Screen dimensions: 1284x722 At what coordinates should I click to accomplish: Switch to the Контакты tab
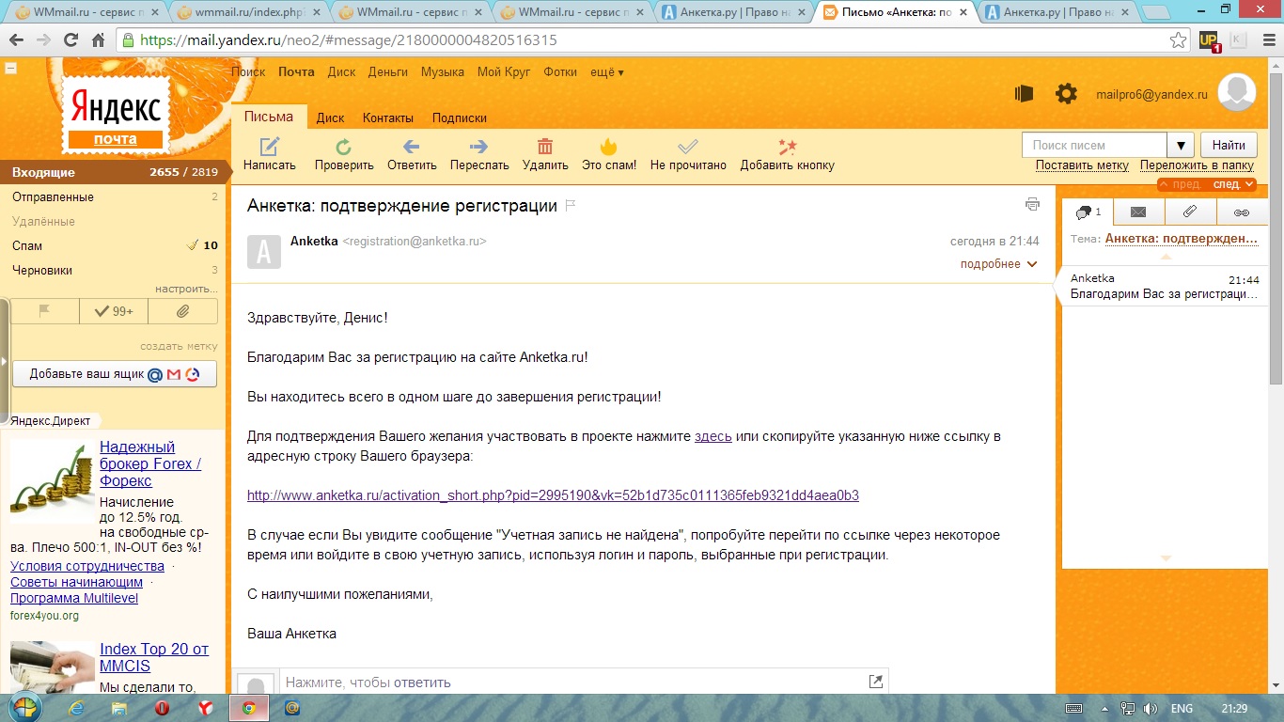tap(388, 118)
